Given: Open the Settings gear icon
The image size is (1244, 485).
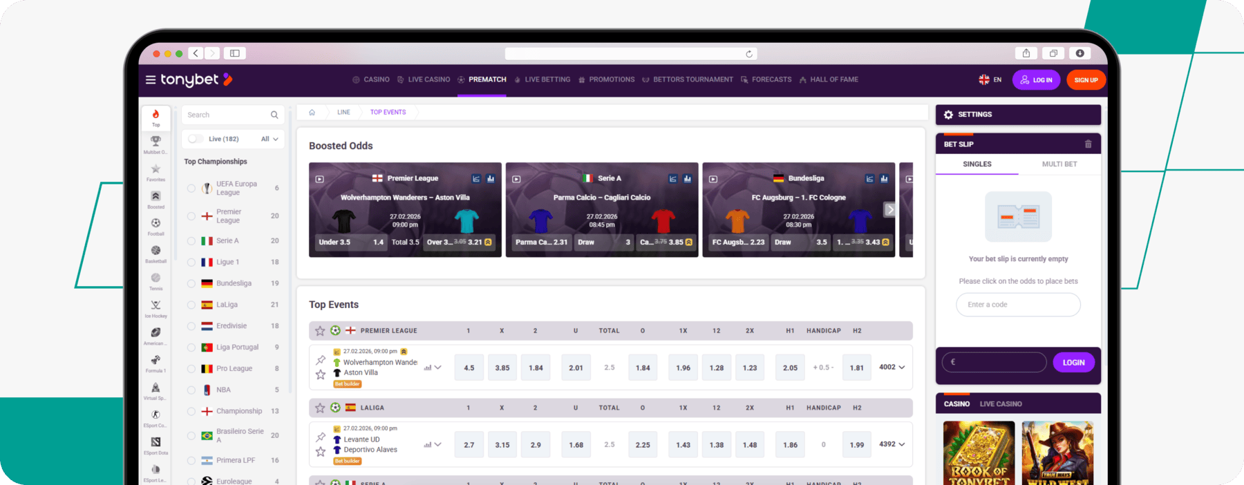Looking at the screenshot, I should pyautogui.click(x=948, y=115).
